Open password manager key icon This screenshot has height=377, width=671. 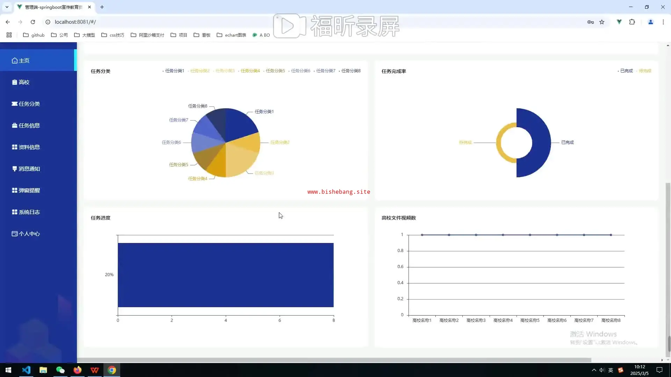click(x=590, y=22)
